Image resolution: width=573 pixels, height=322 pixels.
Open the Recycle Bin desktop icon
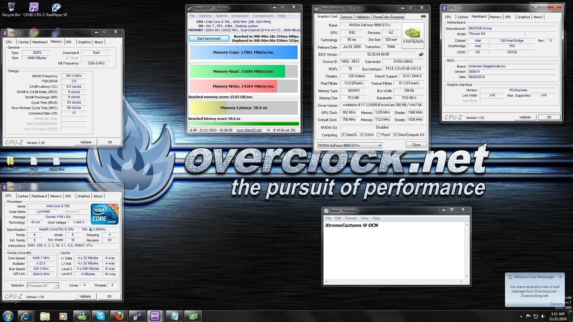pos(11,10)
